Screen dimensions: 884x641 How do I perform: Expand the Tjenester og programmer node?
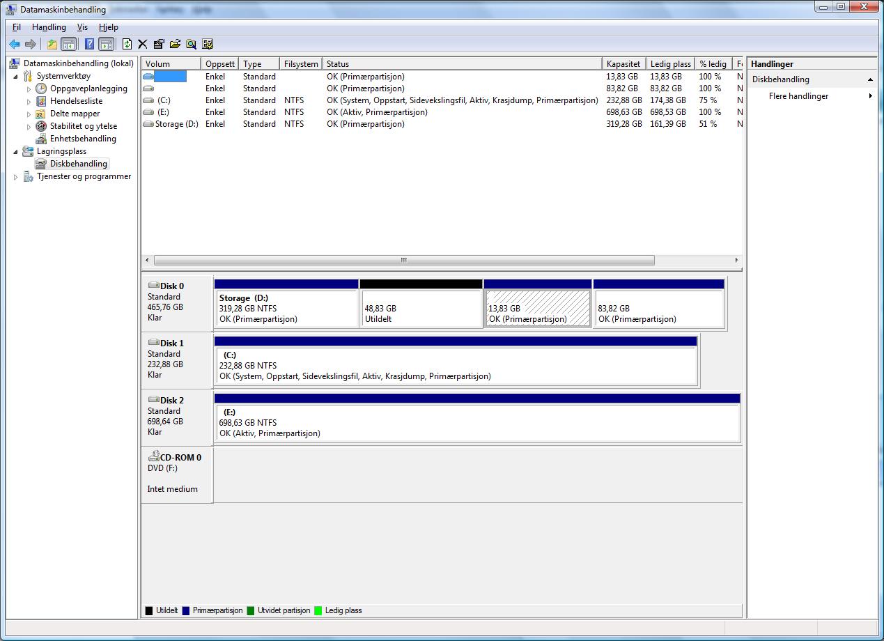click(x=16, y=177)
